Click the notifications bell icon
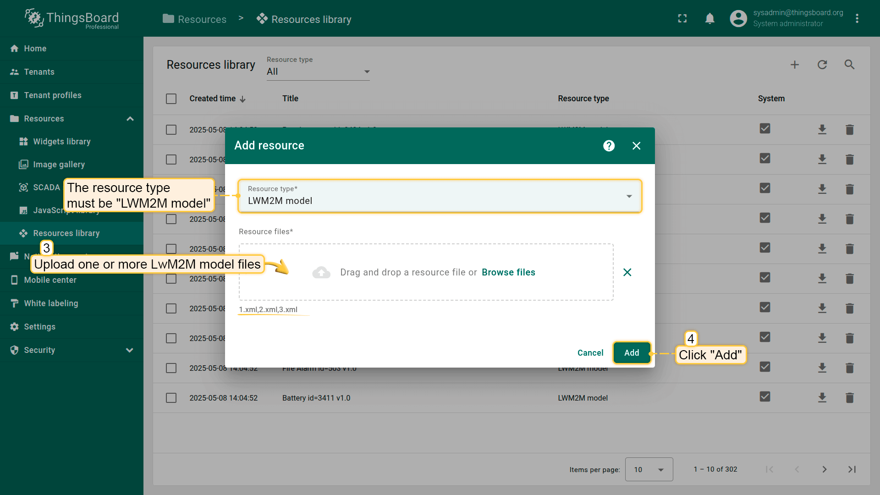Viewport: 880px width, 495px height. click(x=709, y=19)
